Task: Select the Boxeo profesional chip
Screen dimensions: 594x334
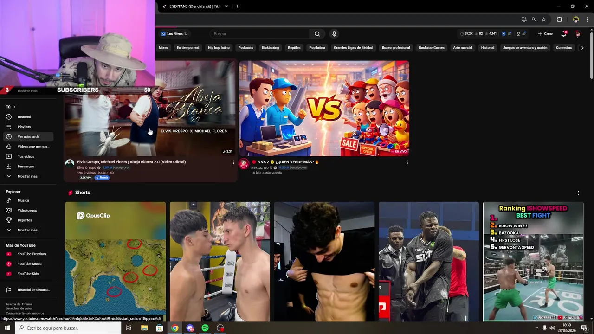Action: coord(396,48)
